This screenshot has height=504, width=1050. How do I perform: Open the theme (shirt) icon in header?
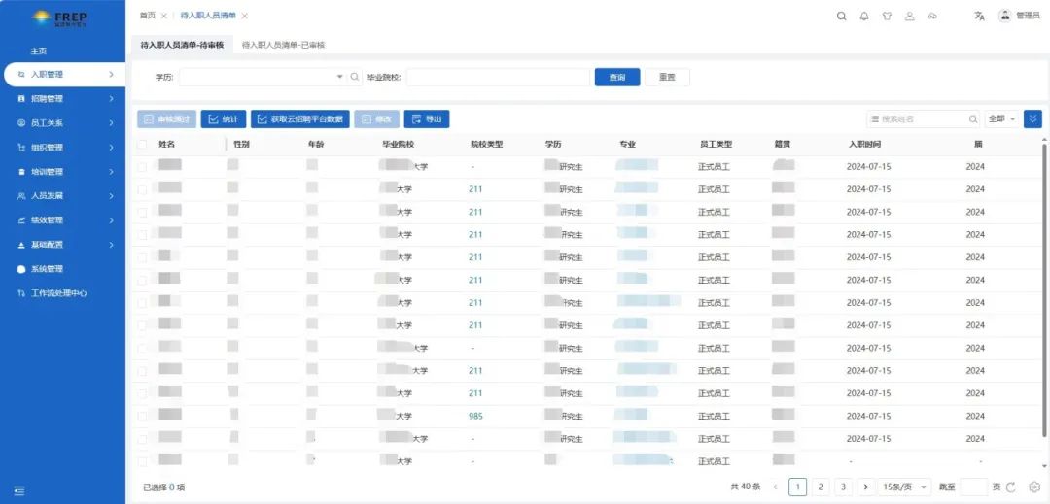pos(887,16)
